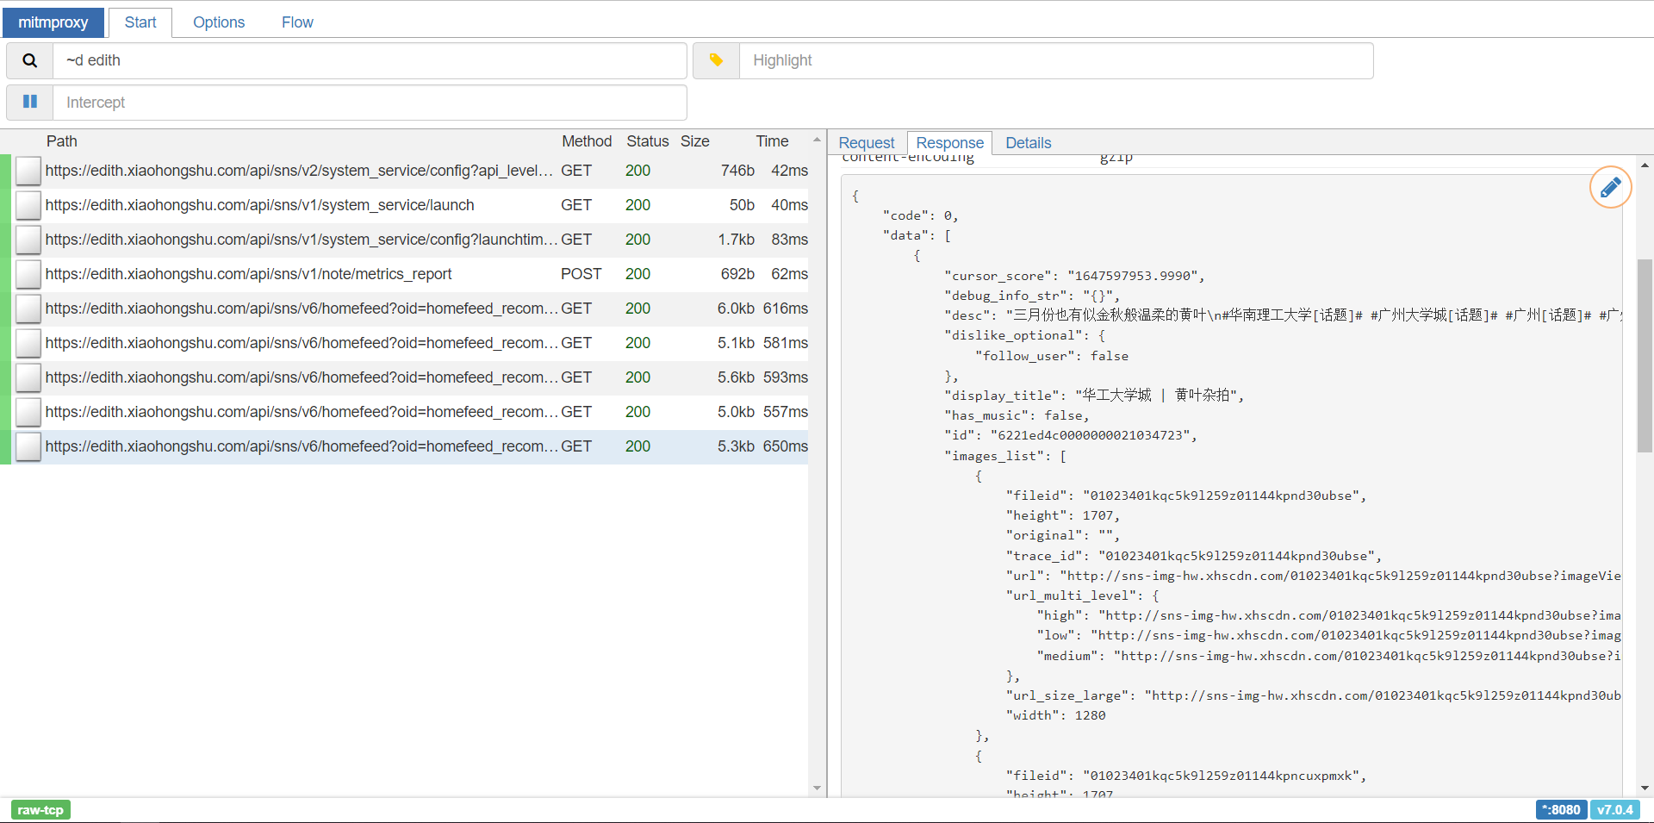This screenshot has height=823, width=1654.
Task: Check the box next to the system_service/launch request
Action: pyautogui.click(x=28, y=205)
